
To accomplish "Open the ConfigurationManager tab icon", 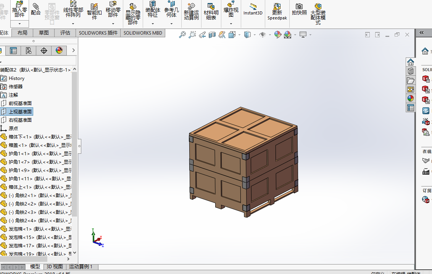I will (28, 51).
